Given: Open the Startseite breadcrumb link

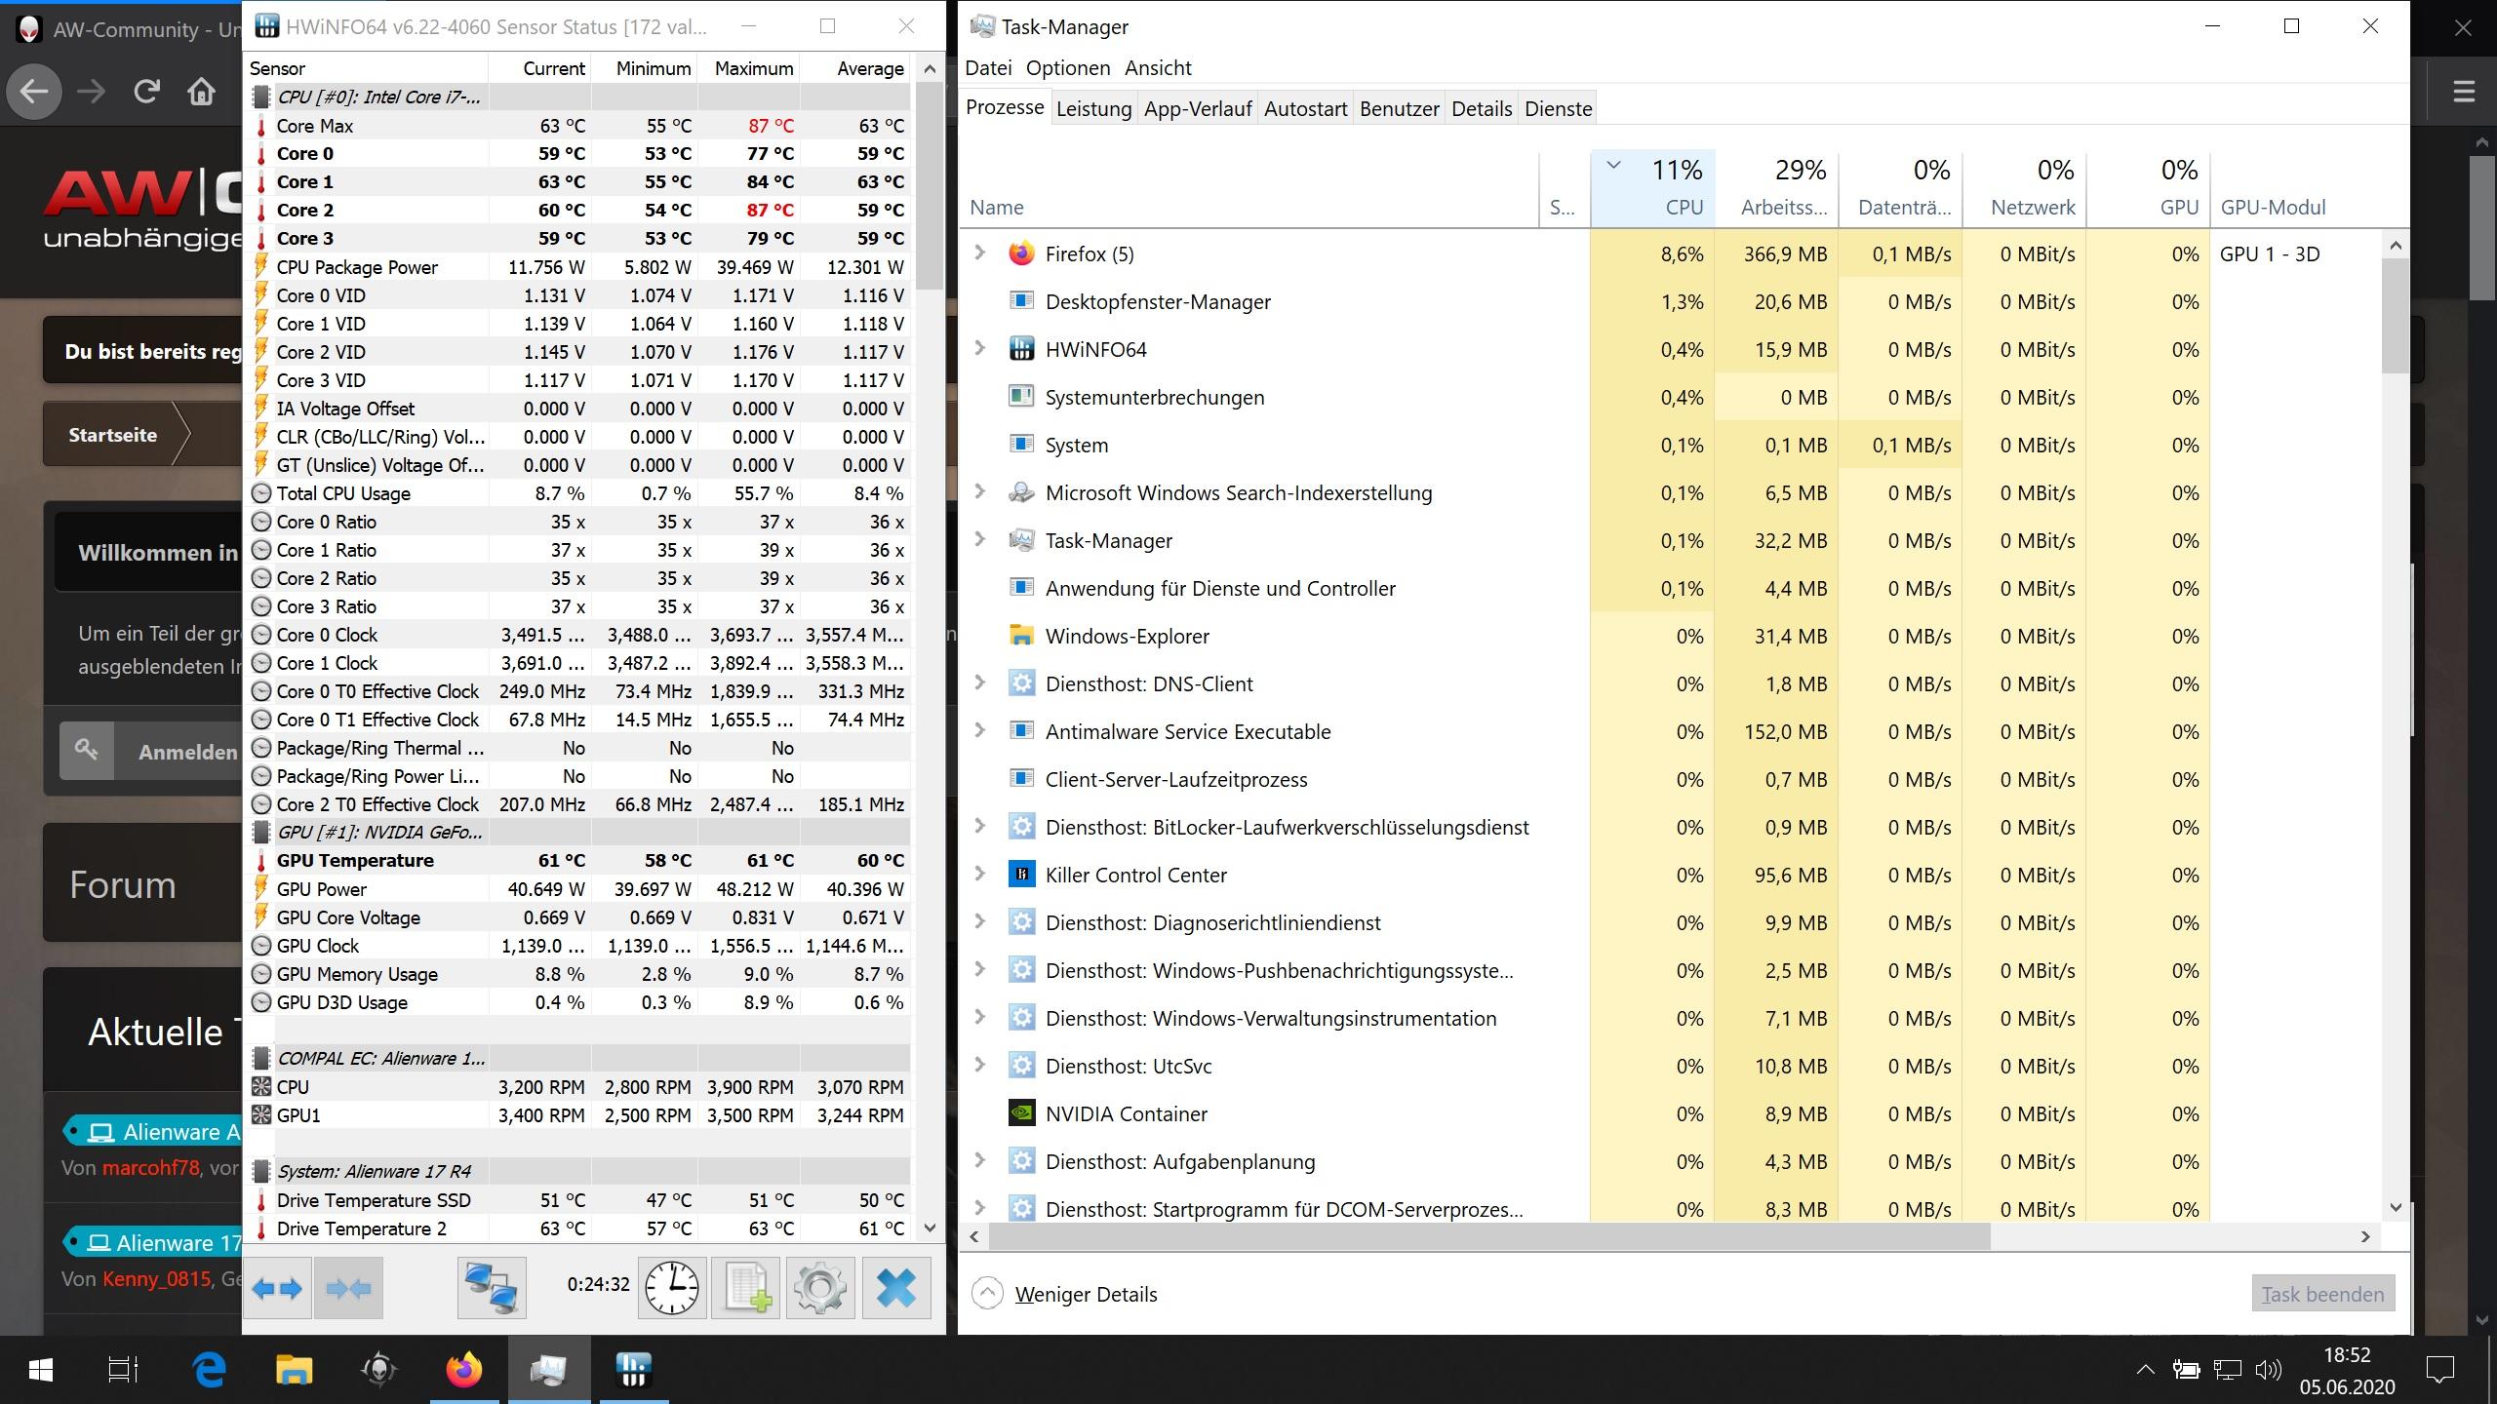Looking at the screenshot, I should coord(112,435).
